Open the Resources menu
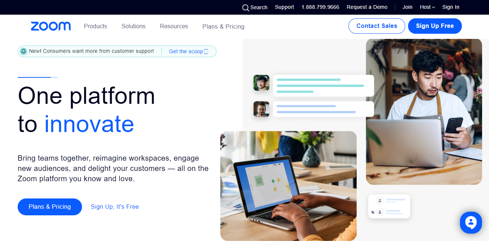489x241 pixels. pyautogui.click(x=174, y=26)
